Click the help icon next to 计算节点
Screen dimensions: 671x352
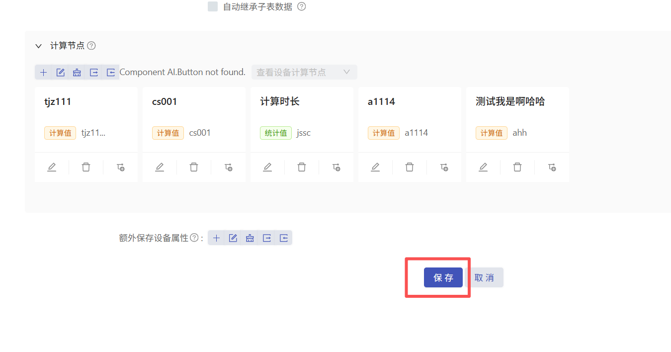click(x=91, y=46)
